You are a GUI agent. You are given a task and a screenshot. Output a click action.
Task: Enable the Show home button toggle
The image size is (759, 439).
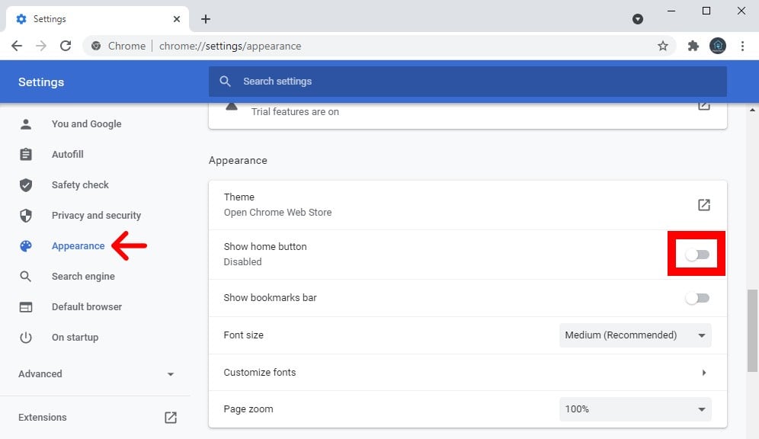pyautogui.click(x=697, y=255)
